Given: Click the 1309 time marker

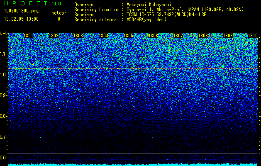Looking at the screenshot, I should click(228, 36).
